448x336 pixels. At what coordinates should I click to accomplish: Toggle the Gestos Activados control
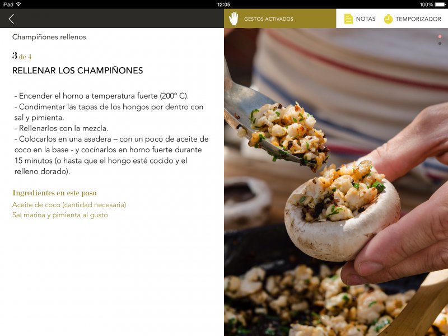click(x=280, y=18)
